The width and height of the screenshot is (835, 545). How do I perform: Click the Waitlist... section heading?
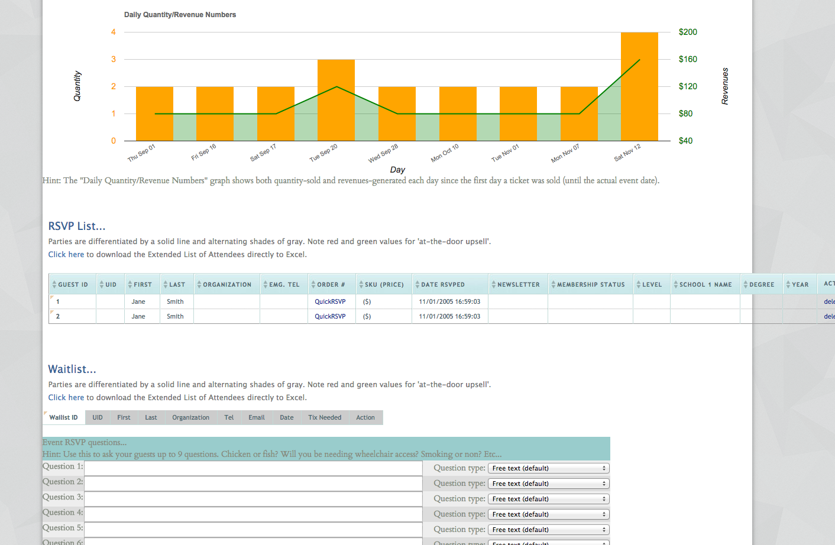click(x=72, y=369)
